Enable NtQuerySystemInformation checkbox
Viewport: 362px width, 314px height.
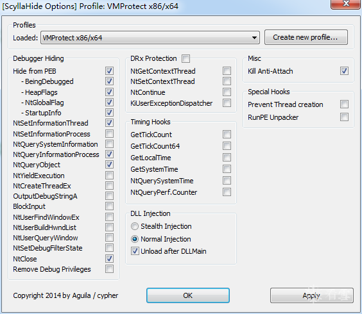coord(109,144)
